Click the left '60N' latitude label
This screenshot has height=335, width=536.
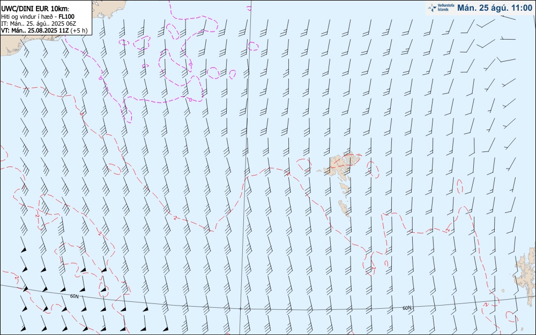click(74, 296)
